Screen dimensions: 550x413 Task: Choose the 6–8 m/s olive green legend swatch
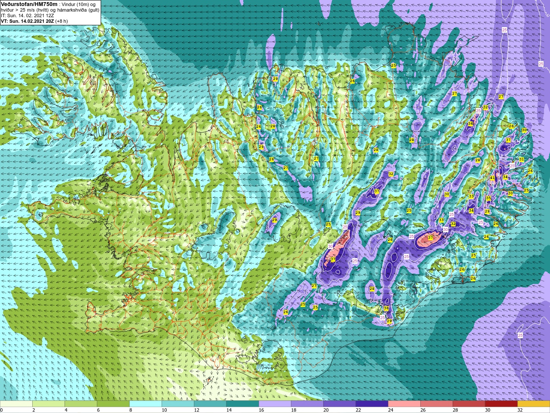113,404
